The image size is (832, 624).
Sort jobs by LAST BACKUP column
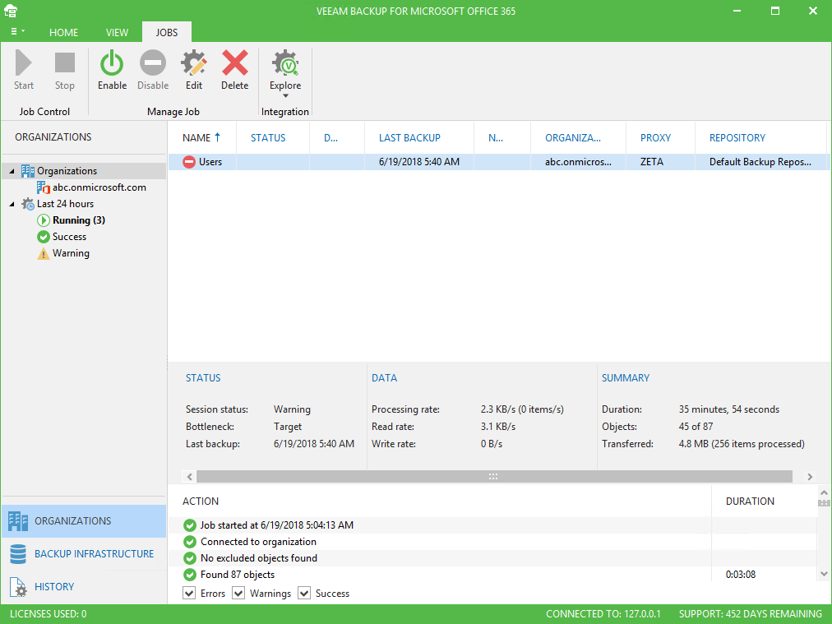point(419,138)
